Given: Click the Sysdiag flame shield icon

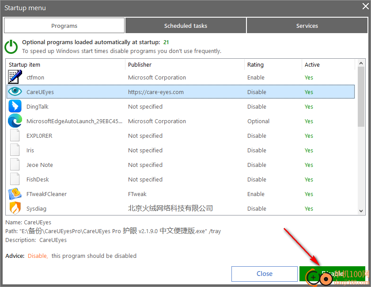Looking at the screenshot, I should pyautogui.click(x=15, y=208).
